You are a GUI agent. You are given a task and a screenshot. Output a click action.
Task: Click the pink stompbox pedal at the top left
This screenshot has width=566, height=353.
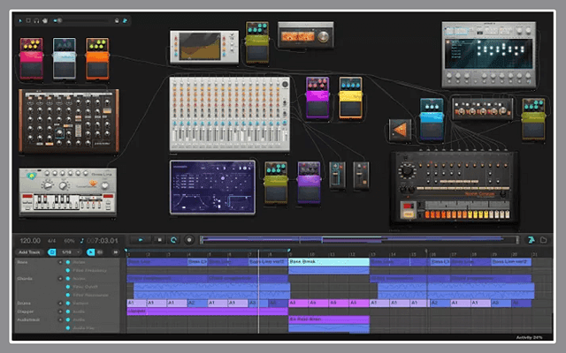coord(32,56)
